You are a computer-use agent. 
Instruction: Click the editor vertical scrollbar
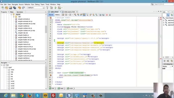159,43
